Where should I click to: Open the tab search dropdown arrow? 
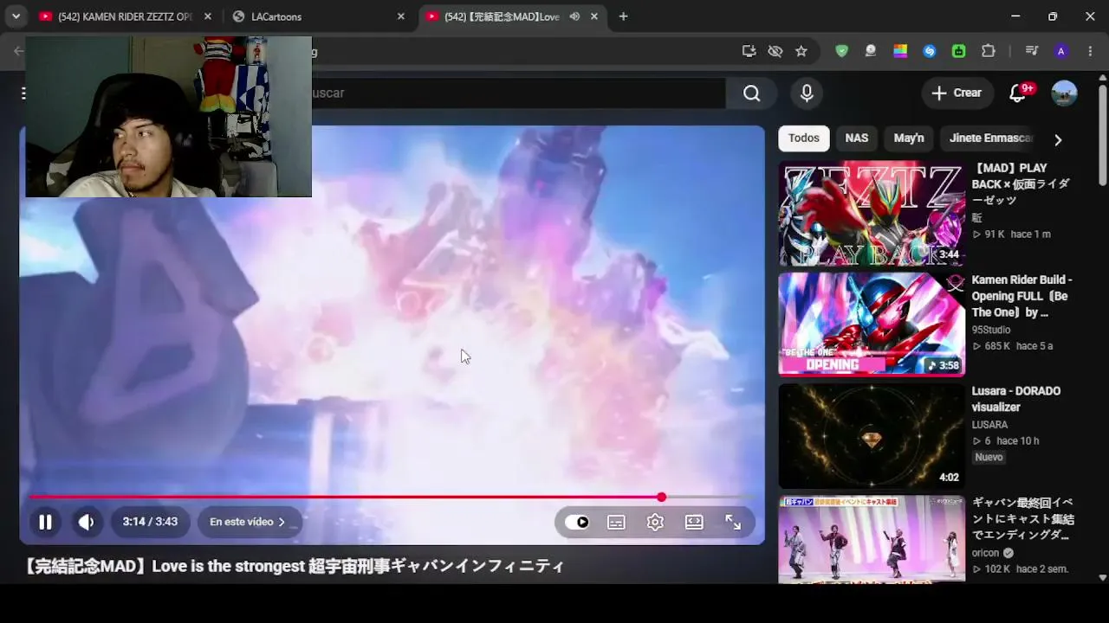click(16, 16)
